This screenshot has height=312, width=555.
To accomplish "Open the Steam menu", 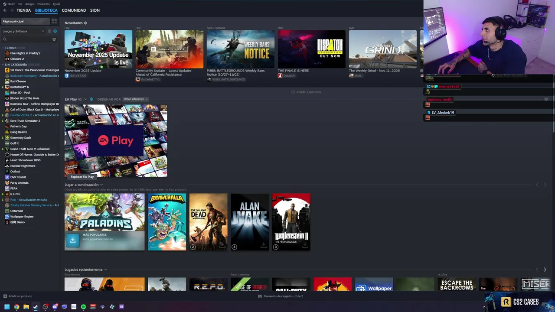I will click(x=11, y=4).
